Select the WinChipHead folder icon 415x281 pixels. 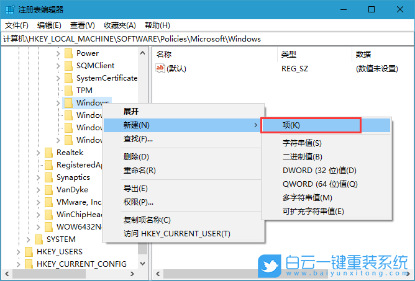click(x=48, y=215)
